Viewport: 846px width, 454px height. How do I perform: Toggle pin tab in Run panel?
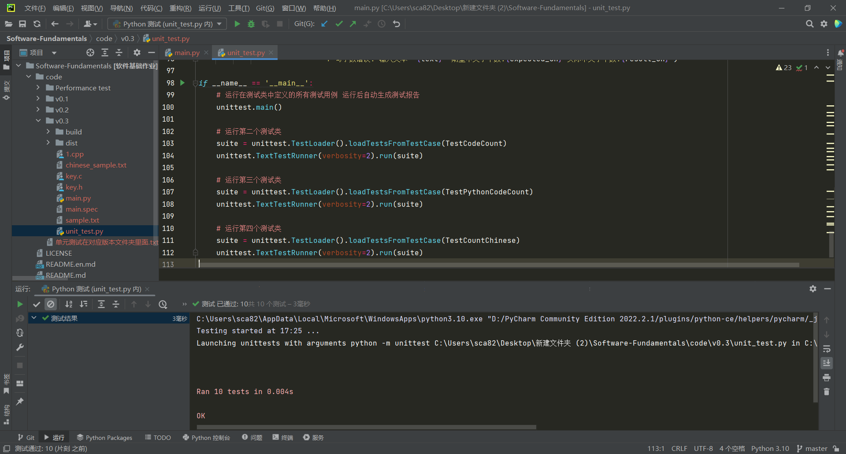pos(20,401)
